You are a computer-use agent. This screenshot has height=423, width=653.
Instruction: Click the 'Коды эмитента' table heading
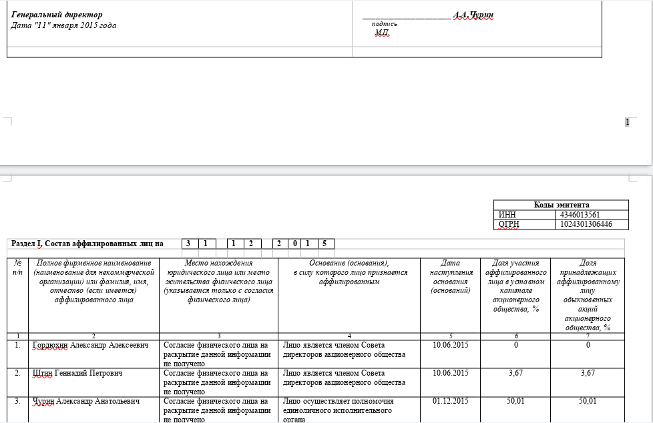562,205
